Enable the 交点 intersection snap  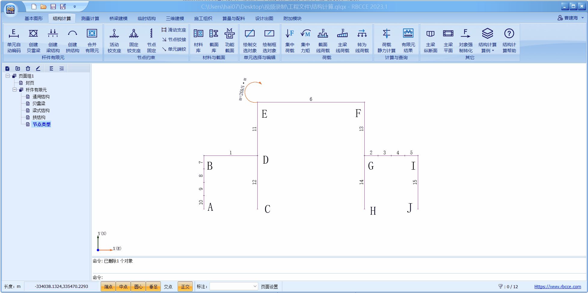(168, 287)
